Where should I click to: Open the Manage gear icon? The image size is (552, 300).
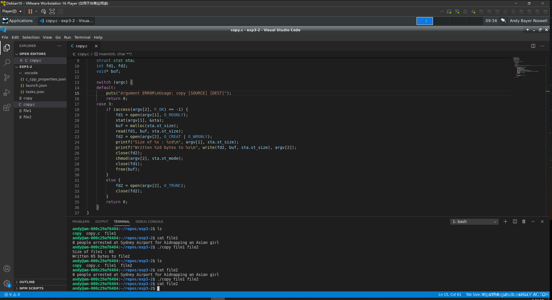point(7,283)
